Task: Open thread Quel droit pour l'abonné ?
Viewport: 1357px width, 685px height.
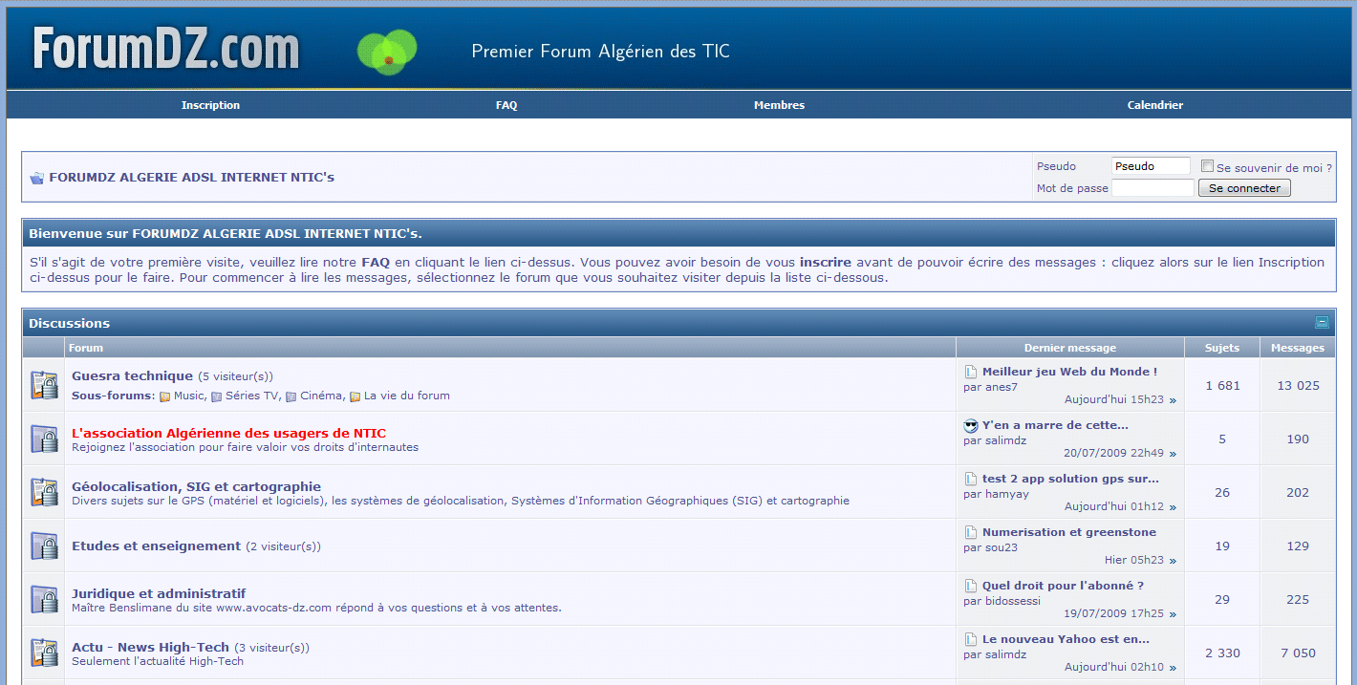Action: 1063,586
